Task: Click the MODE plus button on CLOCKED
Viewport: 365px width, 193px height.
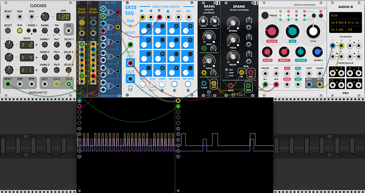Action: (x=35, y=31)
